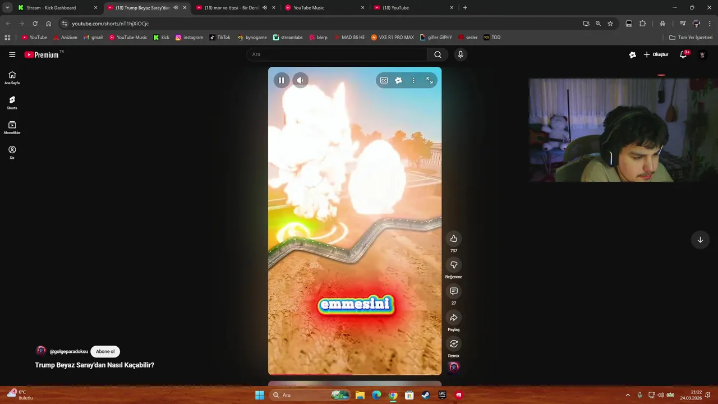Close the YouTube Music tab

362,8
